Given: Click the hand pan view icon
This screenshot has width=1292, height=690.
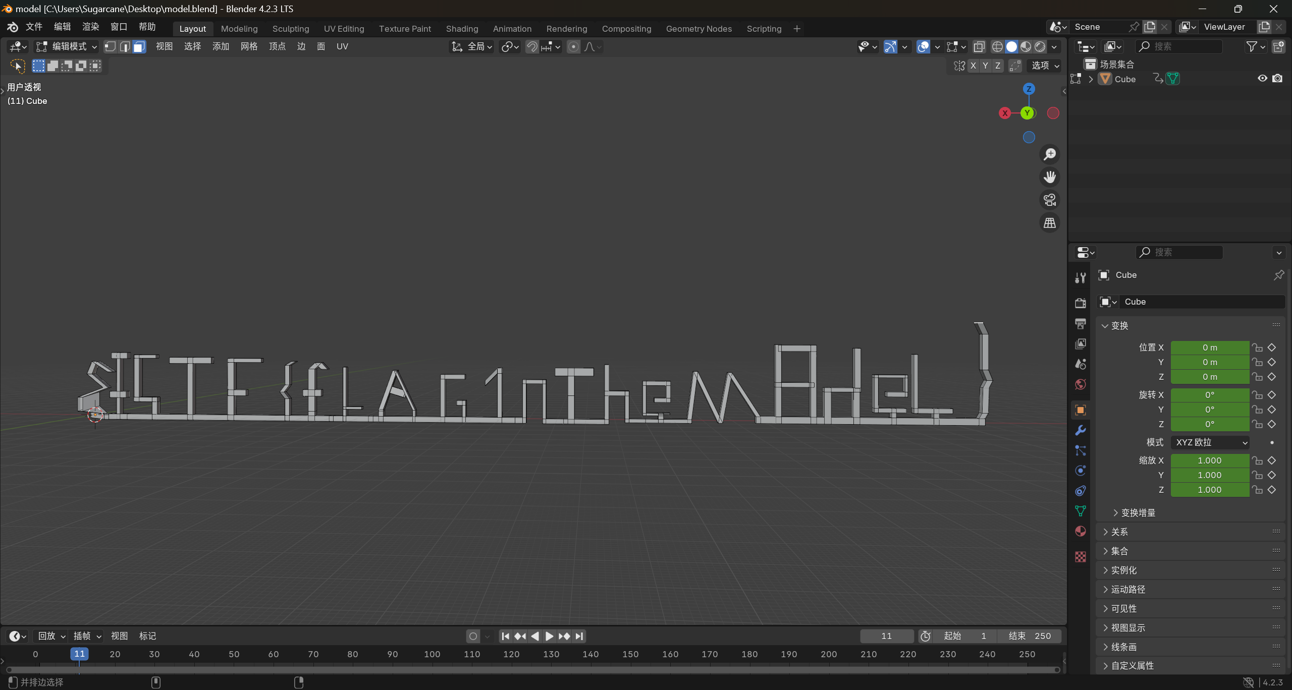Looking at the screenshot, I should point(1050,177).
